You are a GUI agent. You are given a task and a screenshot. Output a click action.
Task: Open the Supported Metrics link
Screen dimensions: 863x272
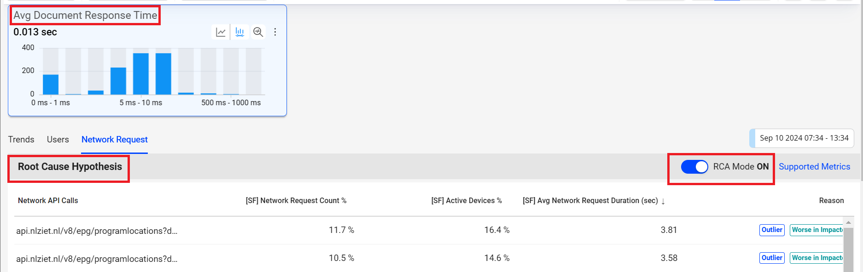[814, 167]
